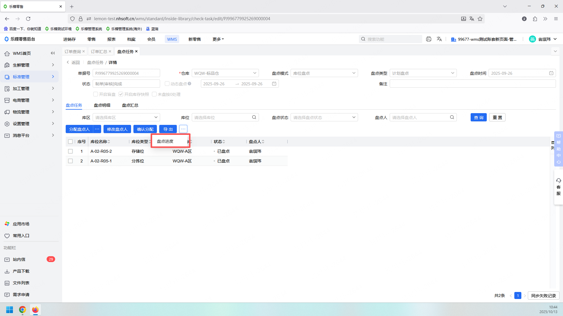Click the 导出 button
The width and height of the screenshot is (563, 316).
tap(168, 129)
